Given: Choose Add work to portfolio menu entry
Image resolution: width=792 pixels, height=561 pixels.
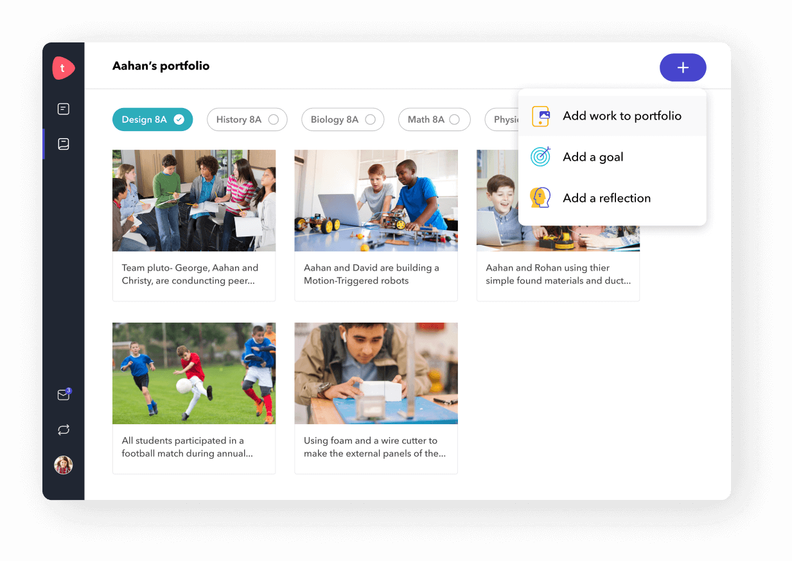Looking at the screenshot, I should 612,116.
